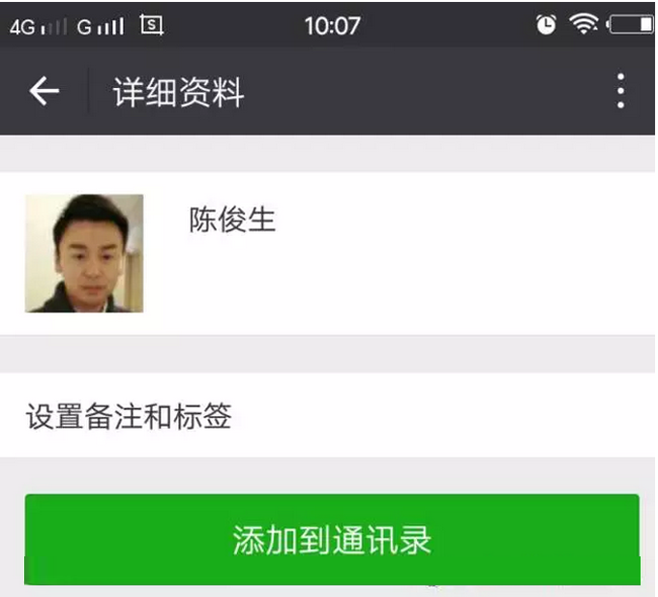This screenshot has height=597, width=658.
Task: Open the three-dot overflow menu
Action: pyautogui.click(x=620, y=91)
